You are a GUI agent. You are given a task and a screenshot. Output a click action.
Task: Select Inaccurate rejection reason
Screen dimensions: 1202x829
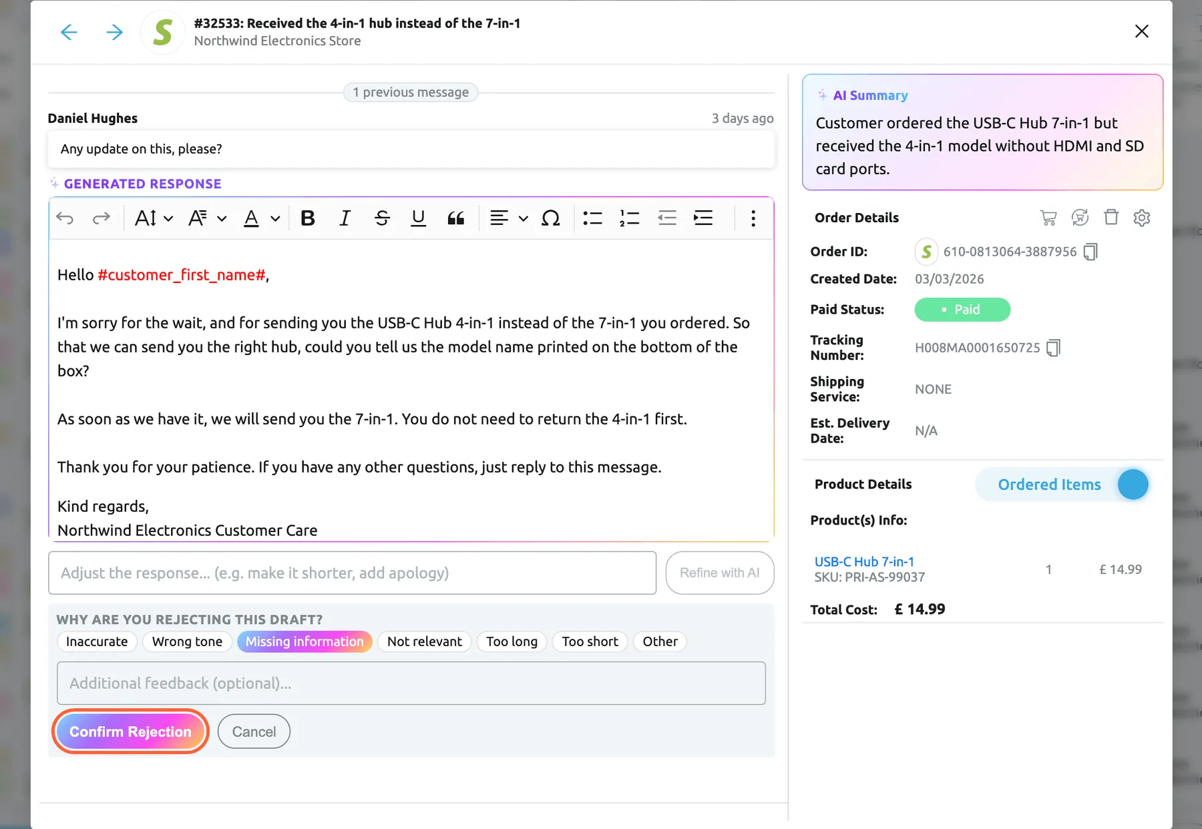(97, 641)
